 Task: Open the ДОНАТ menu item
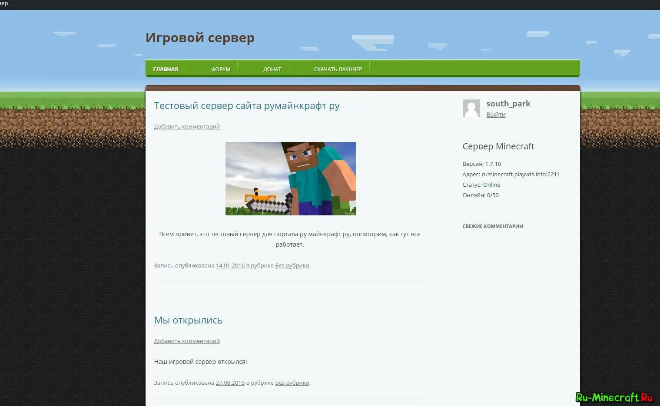[x=272, y=69]
